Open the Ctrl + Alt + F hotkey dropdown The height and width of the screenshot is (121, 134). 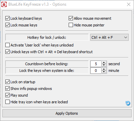(109, 37)
